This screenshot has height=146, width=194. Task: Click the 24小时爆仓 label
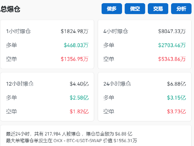pos(117,84)
